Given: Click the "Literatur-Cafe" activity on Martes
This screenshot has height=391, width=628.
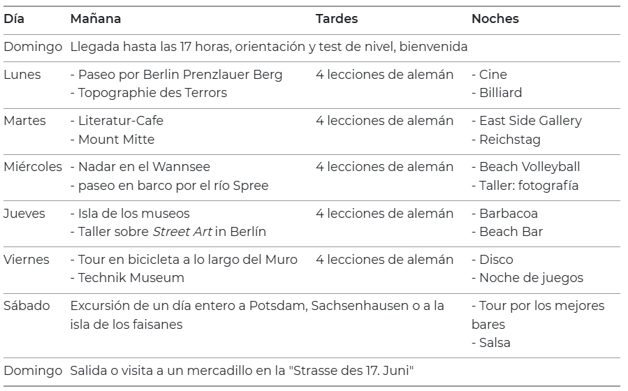Looking at the screenshot, I should pyautogui.click(x=120, y=121).
